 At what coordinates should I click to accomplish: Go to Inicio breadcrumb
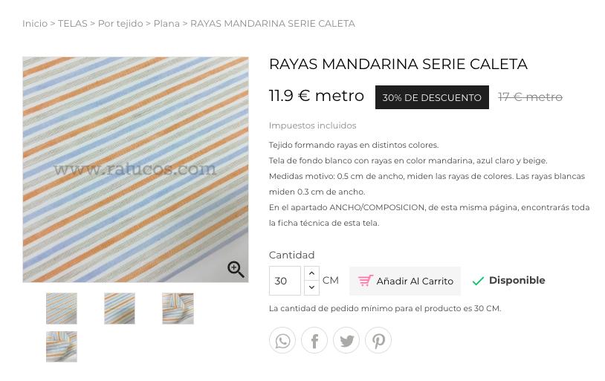[35, 24]
